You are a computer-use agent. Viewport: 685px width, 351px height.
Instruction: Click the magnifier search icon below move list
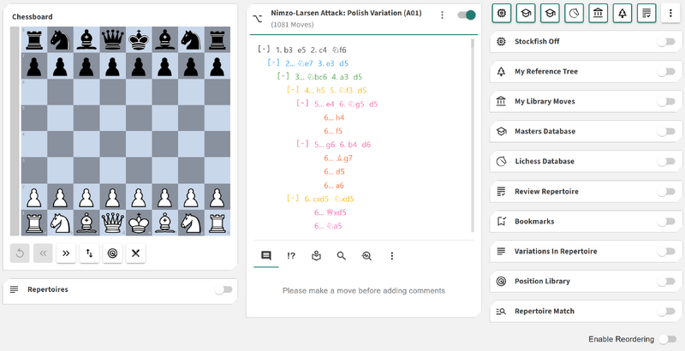point(341,255)
